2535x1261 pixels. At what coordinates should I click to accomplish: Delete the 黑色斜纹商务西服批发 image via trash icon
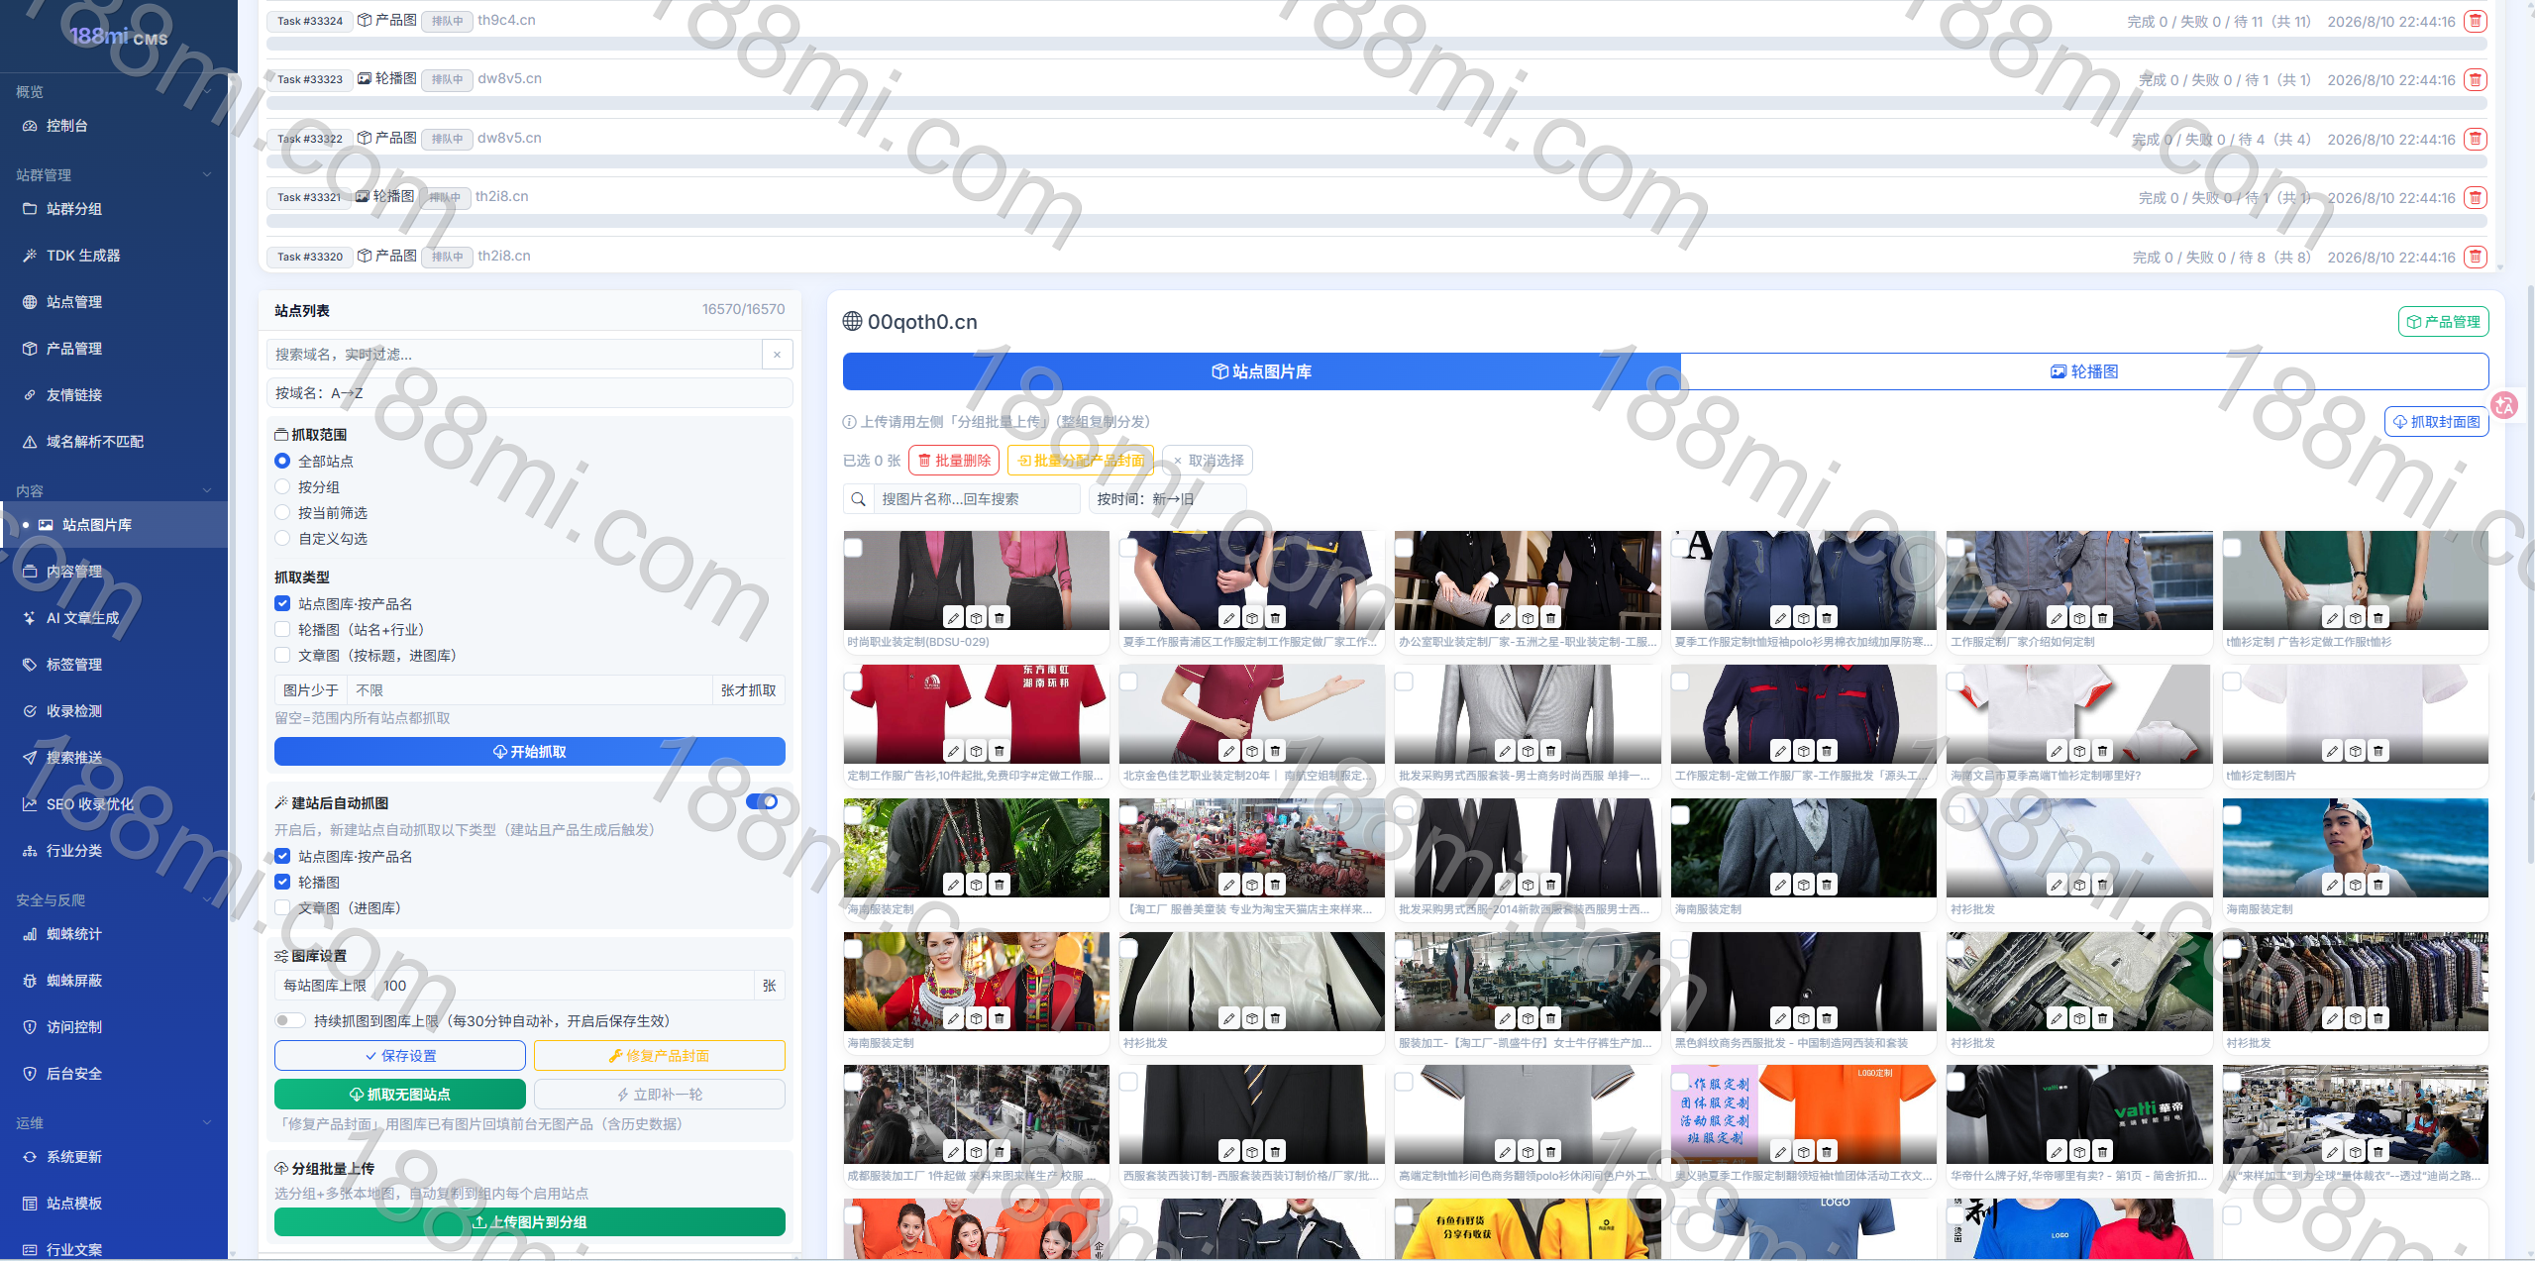tap(1827, 1018)
